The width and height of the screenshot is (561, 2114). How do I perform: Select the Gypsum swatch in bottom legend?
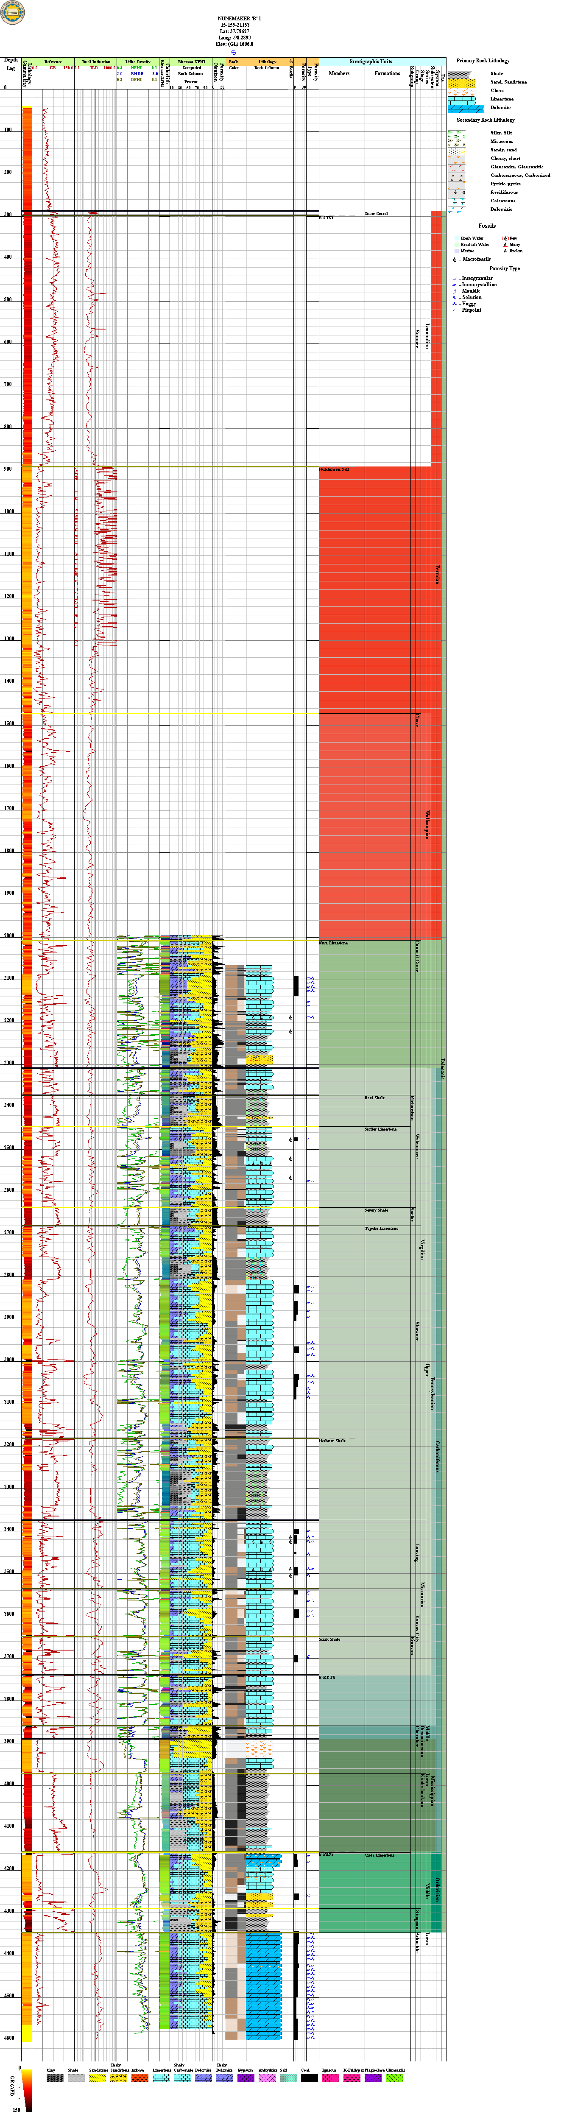click(x=245, y=2078)
